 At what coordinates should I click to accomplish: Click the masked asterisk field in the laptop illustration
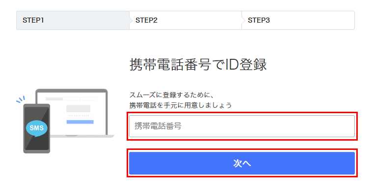80,116
